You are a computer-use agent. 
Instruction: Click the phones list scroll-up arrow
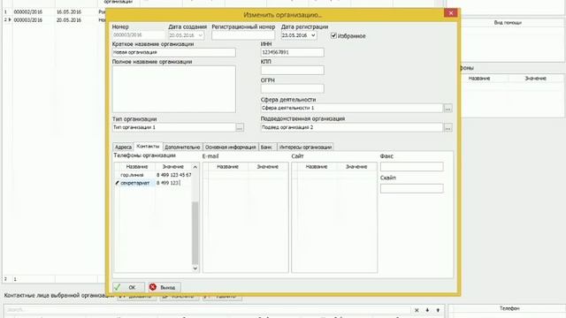(x=195, y=167)
